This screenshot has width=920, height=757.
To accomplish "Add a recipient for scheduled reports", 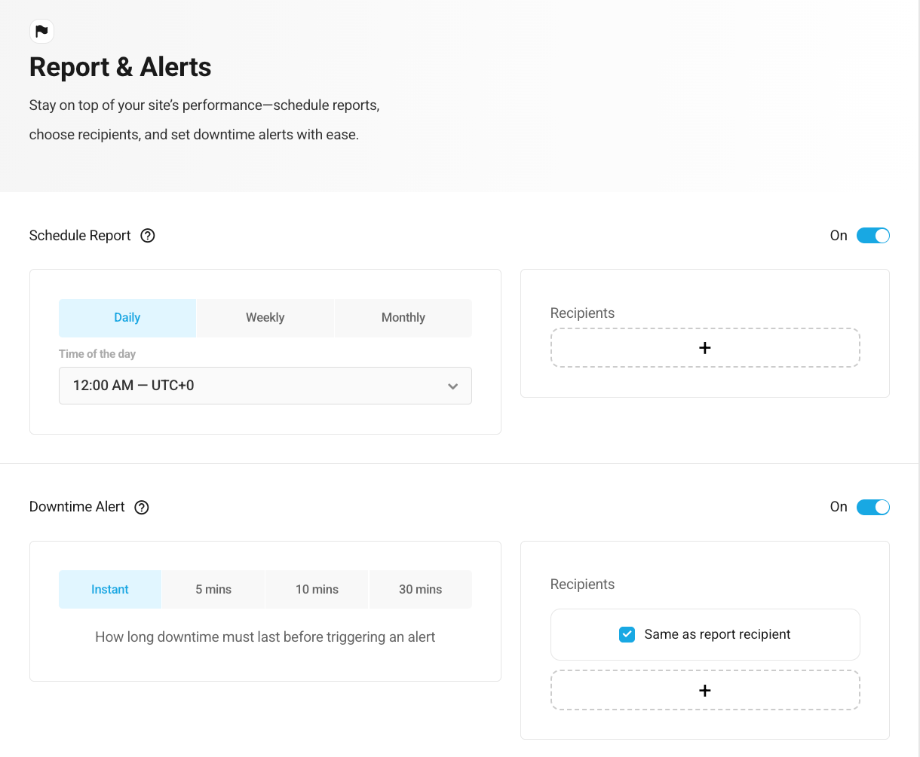I will click(704, 348).
